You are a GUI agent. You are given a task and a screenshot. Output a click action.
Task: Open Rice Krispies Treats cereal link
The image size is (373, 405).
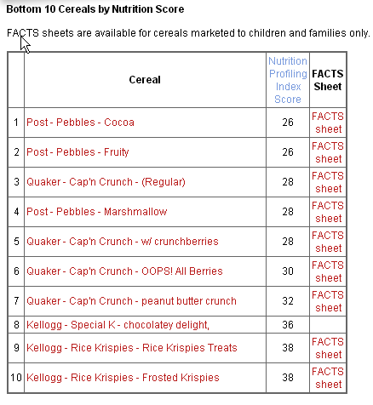[132, 348]
